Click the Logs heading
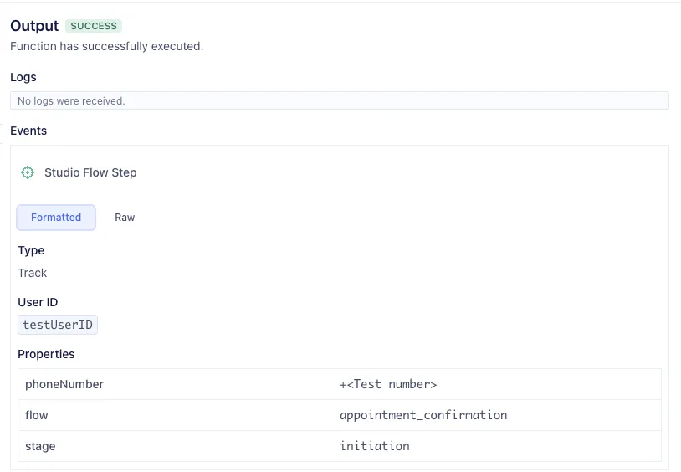 point(23,77)
